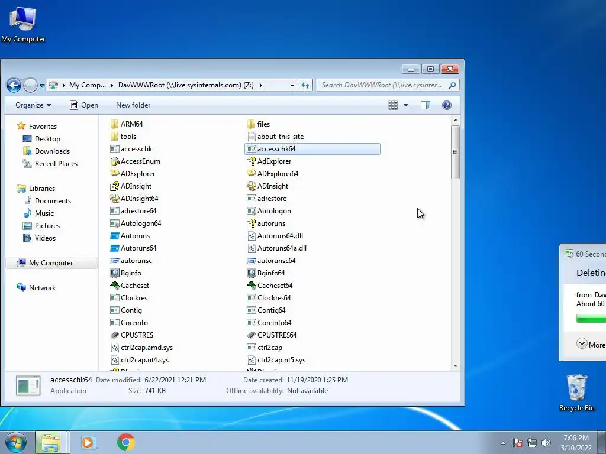The width and height of the screenshot is (606, 454).
Task: Expand More details in the deleting dialog
Action: [582, 343]
